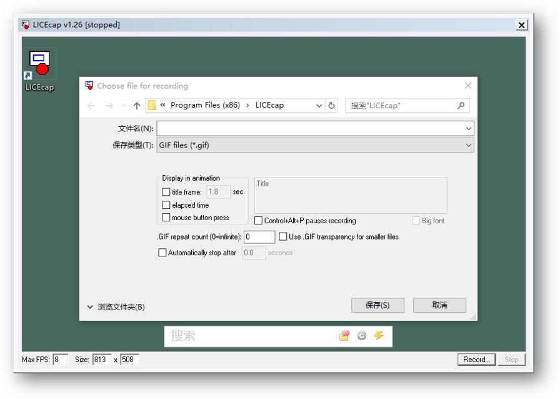560x399 pixels.
Task: Click the Max FPS field
Action: coord(60,360)
